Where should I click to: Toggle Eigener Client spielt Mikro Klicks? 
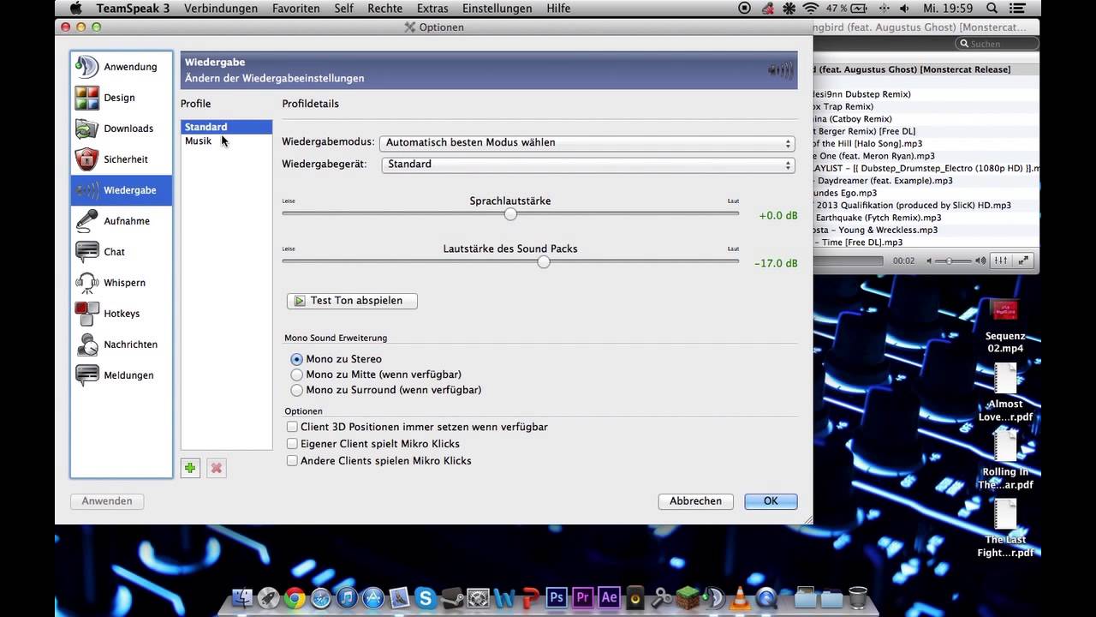pyautogui.click(x=372, y=444)
